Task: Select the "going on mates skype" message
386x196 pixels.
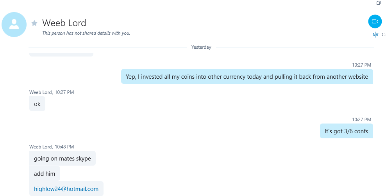Action: [x=63, y=158]
